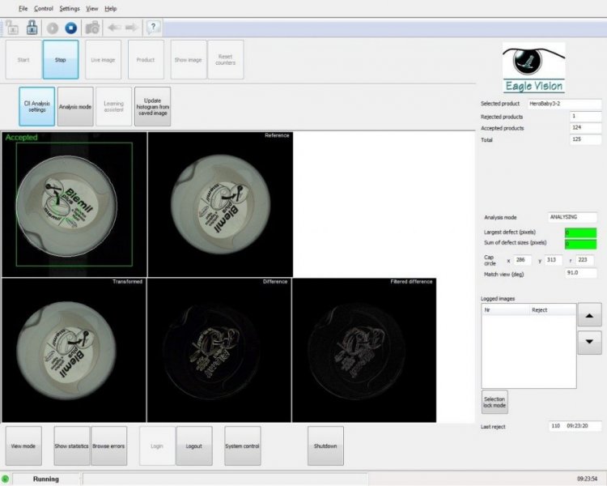The image size is (607, 486).
Task: Click the Show image button
Action: pyautogui.click(x=188, y=60)
